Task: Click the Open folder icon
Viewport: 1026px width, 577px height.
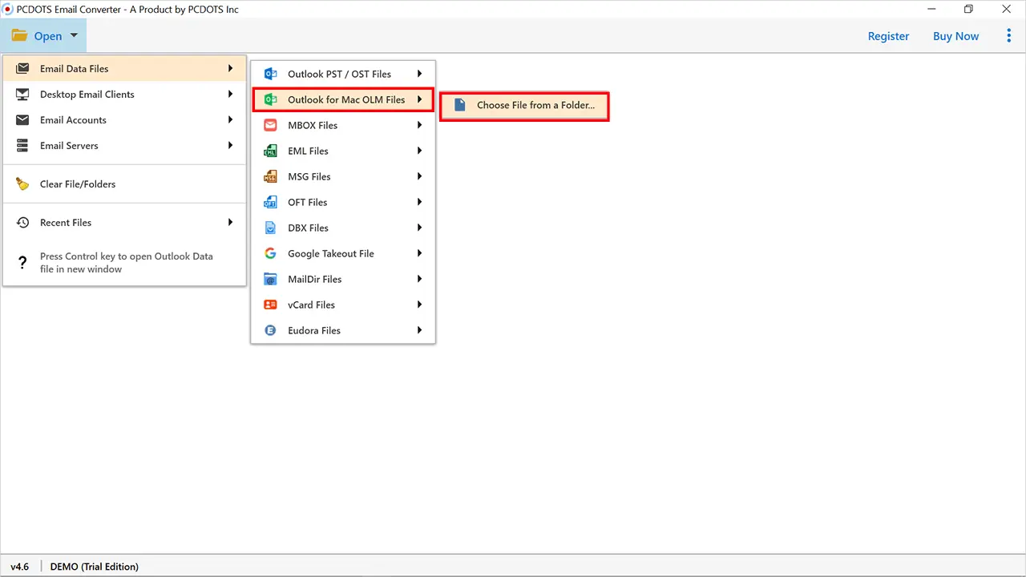Action: tap(19, 36)
